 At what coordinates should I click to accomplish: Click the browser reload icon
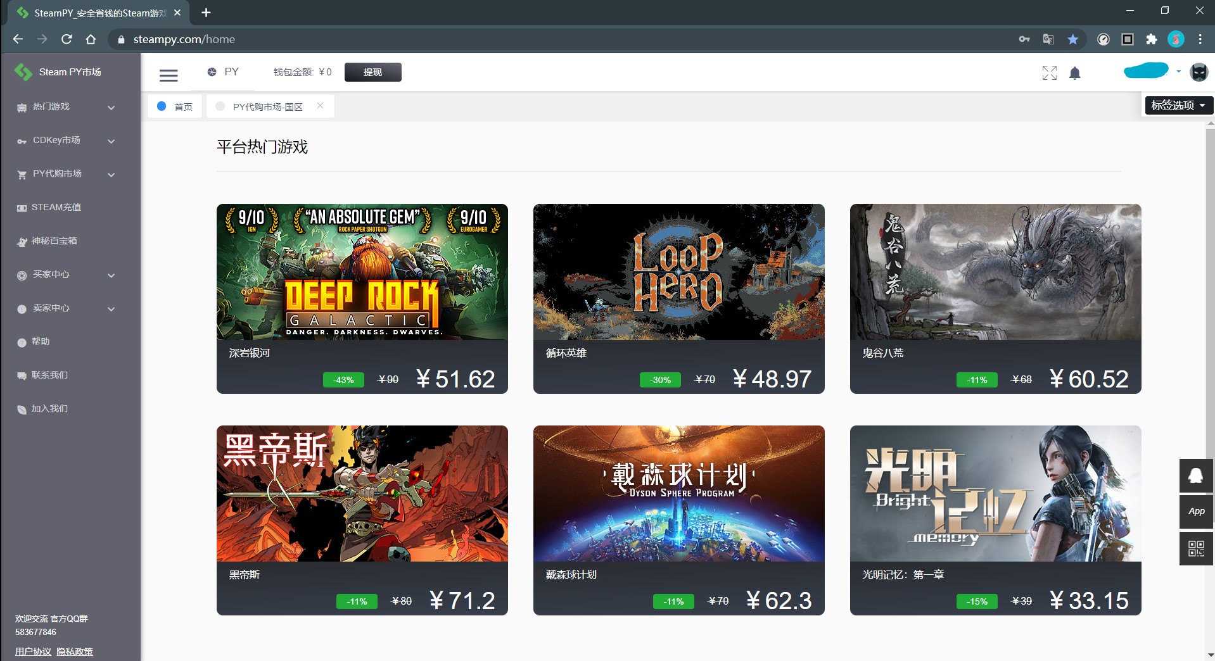pyautogui.click(x=67, y=39)
